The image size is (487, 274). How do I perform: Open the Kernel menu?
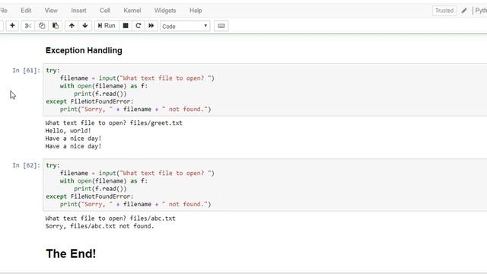click(132, 11)
